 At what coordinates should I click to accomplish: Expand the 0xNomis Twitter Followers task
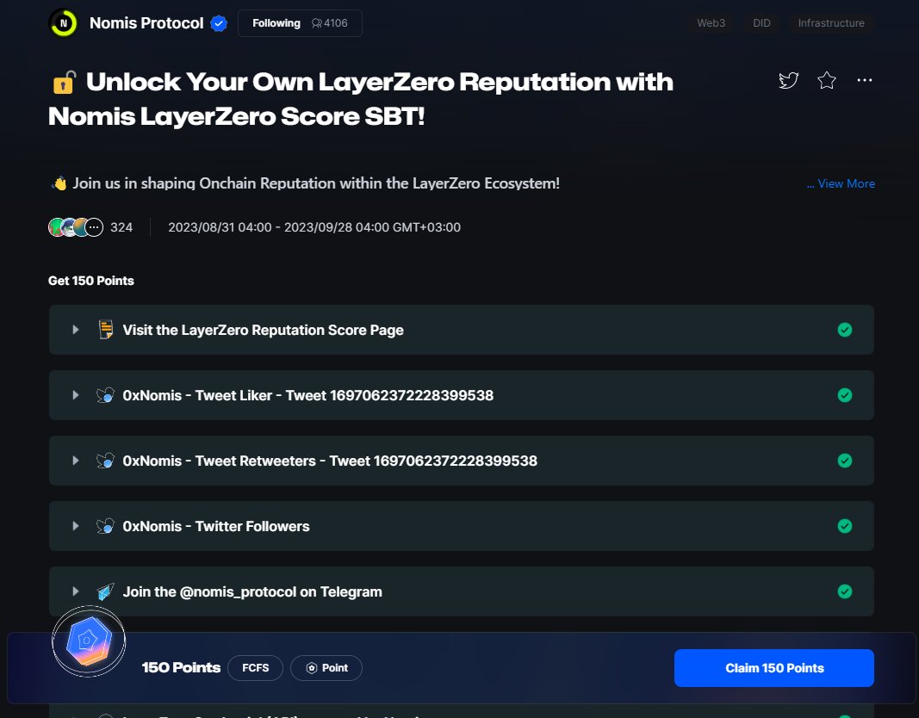pos(76,526)
